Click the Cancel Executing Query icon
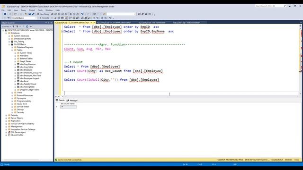 coord(52,18)
